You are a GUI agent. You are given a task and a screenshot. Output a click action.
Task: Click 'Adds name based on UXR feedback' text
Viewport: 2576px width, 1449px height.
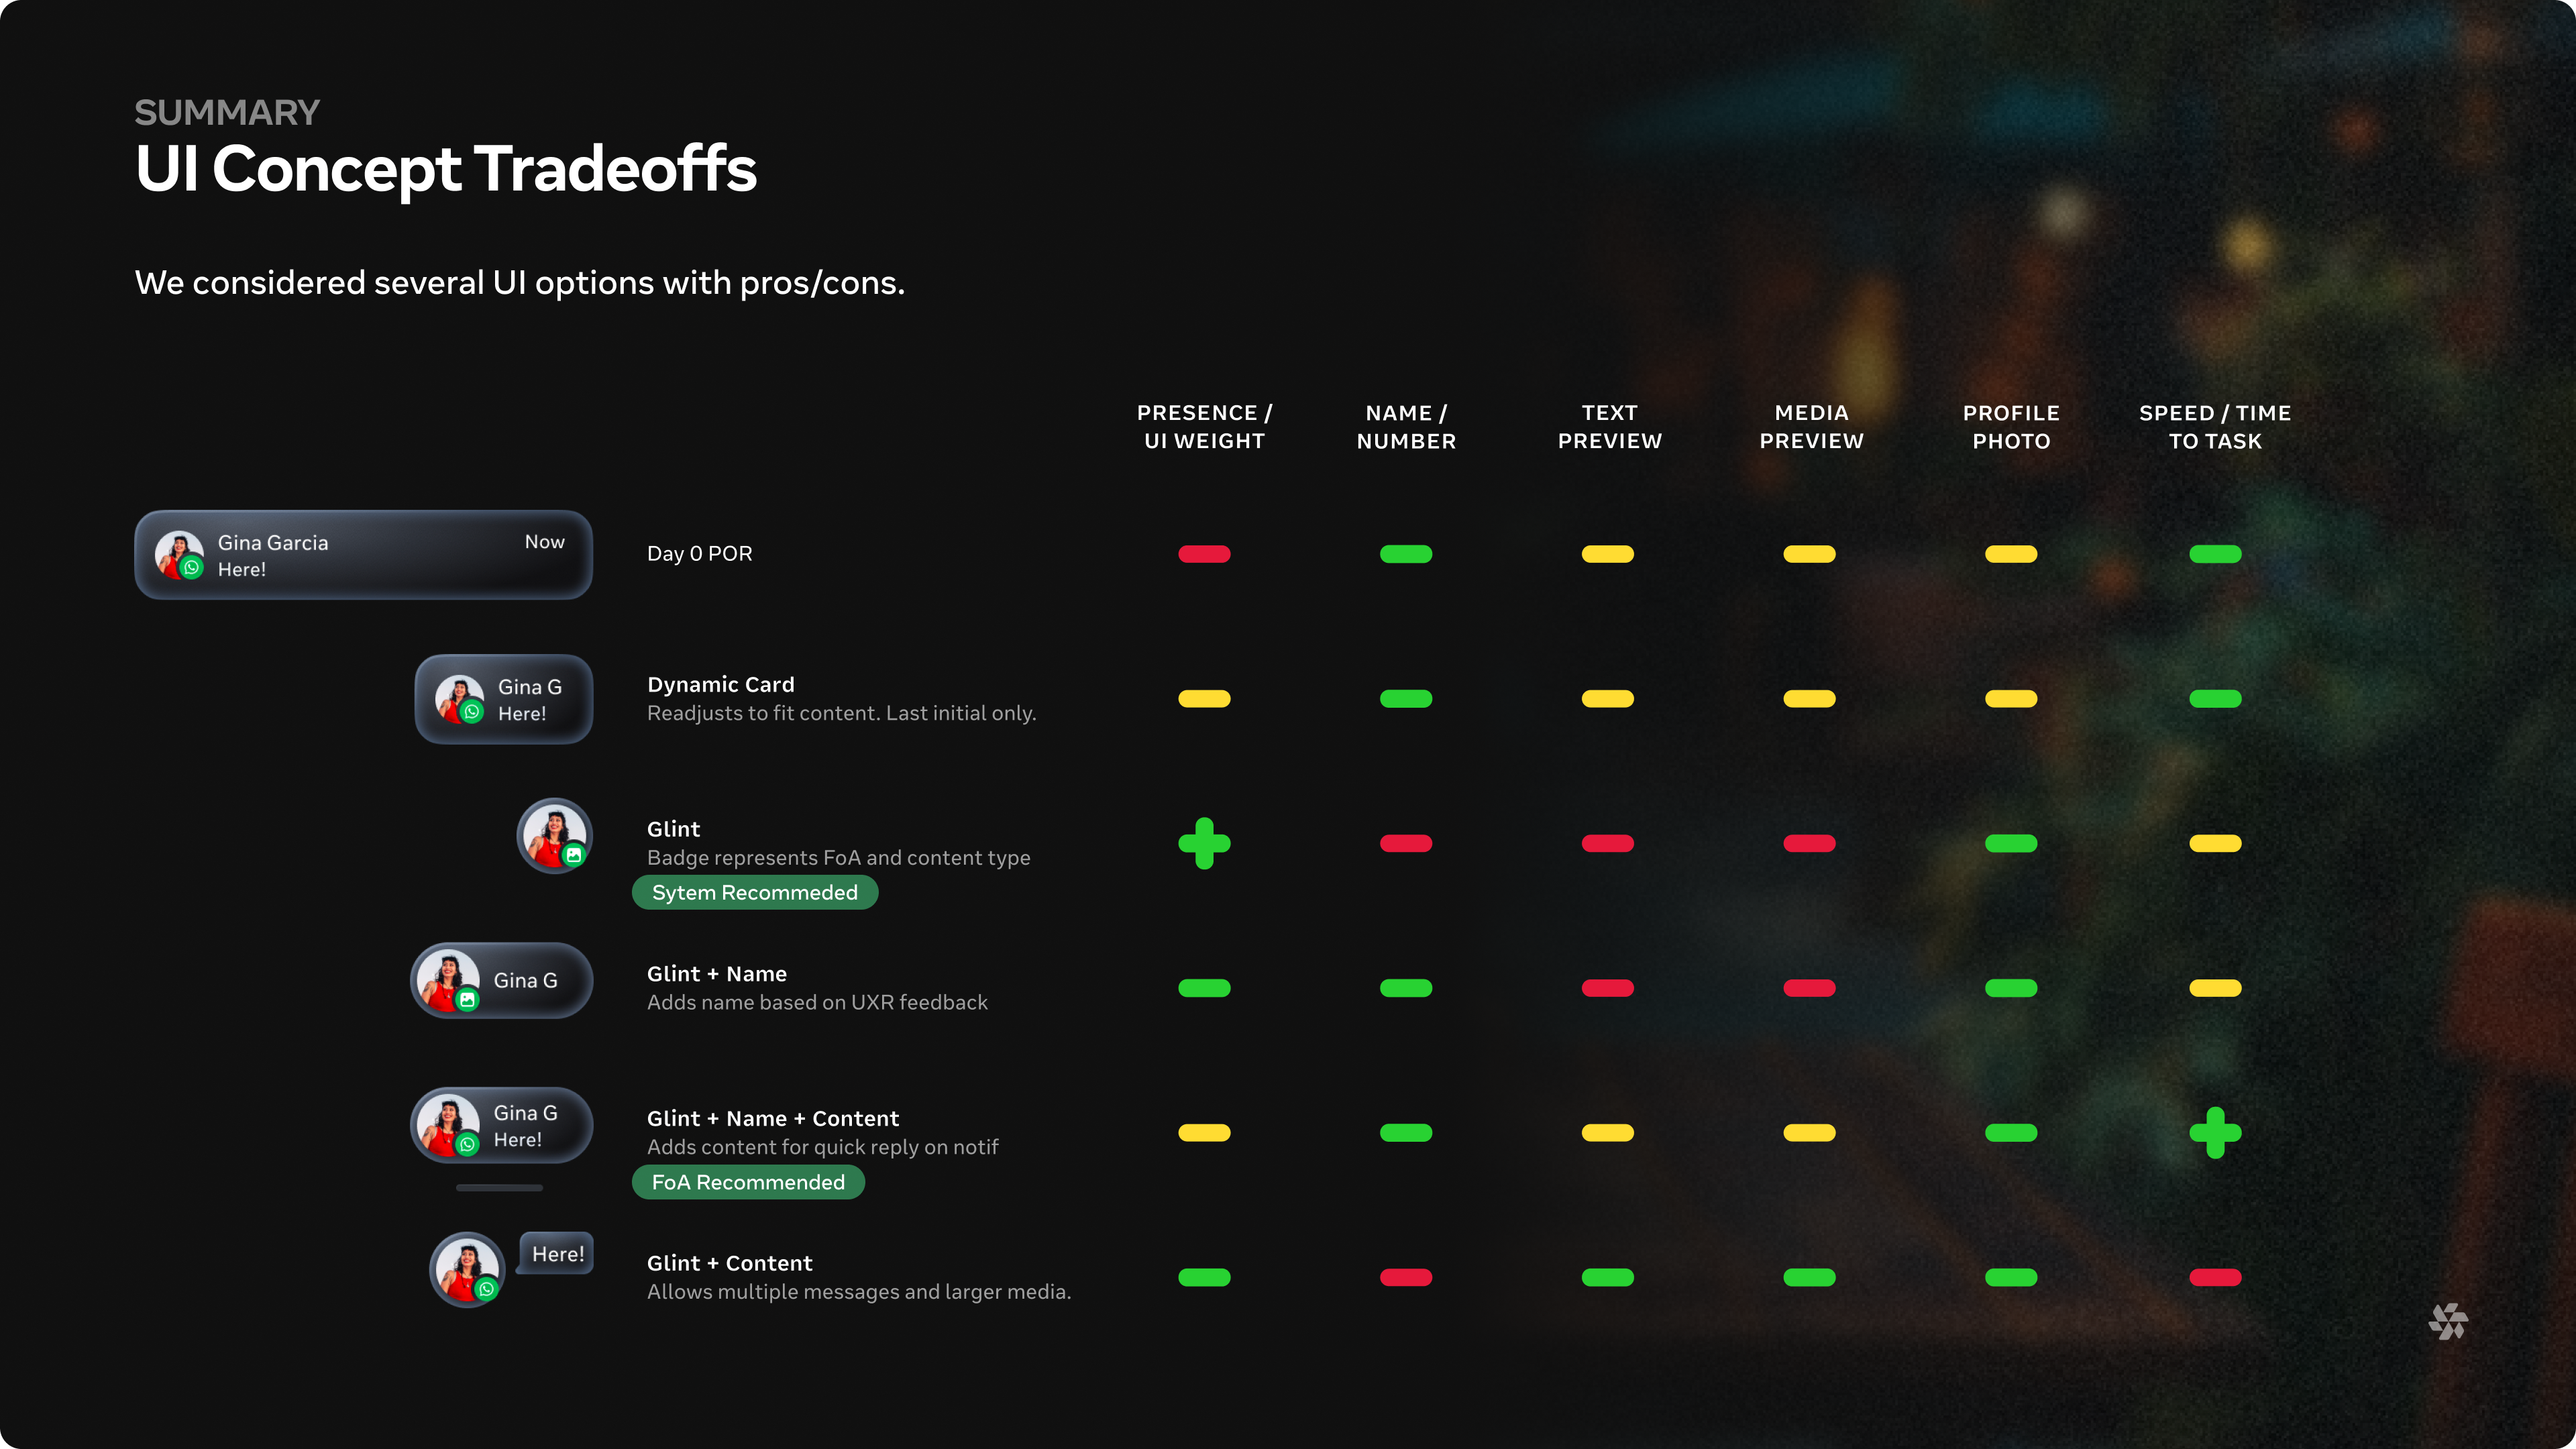[817, 1002]
